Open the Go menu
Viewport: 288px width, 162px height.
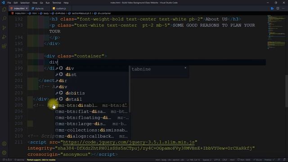[41, 3]
